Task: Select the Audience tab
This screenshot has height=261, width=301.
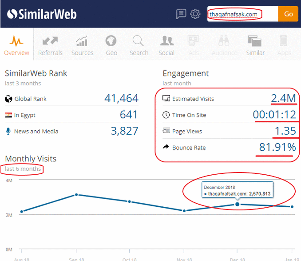Action: [x=224, y=45]
